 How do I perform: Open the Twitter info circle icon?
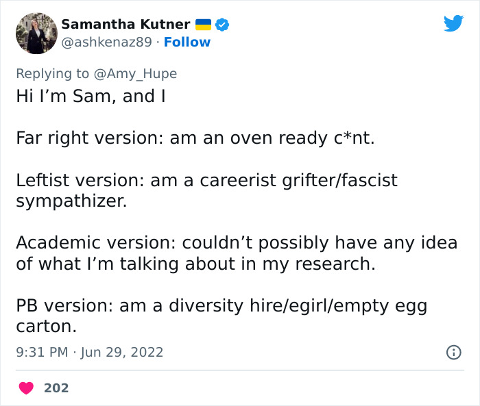[x=453, y=353]
